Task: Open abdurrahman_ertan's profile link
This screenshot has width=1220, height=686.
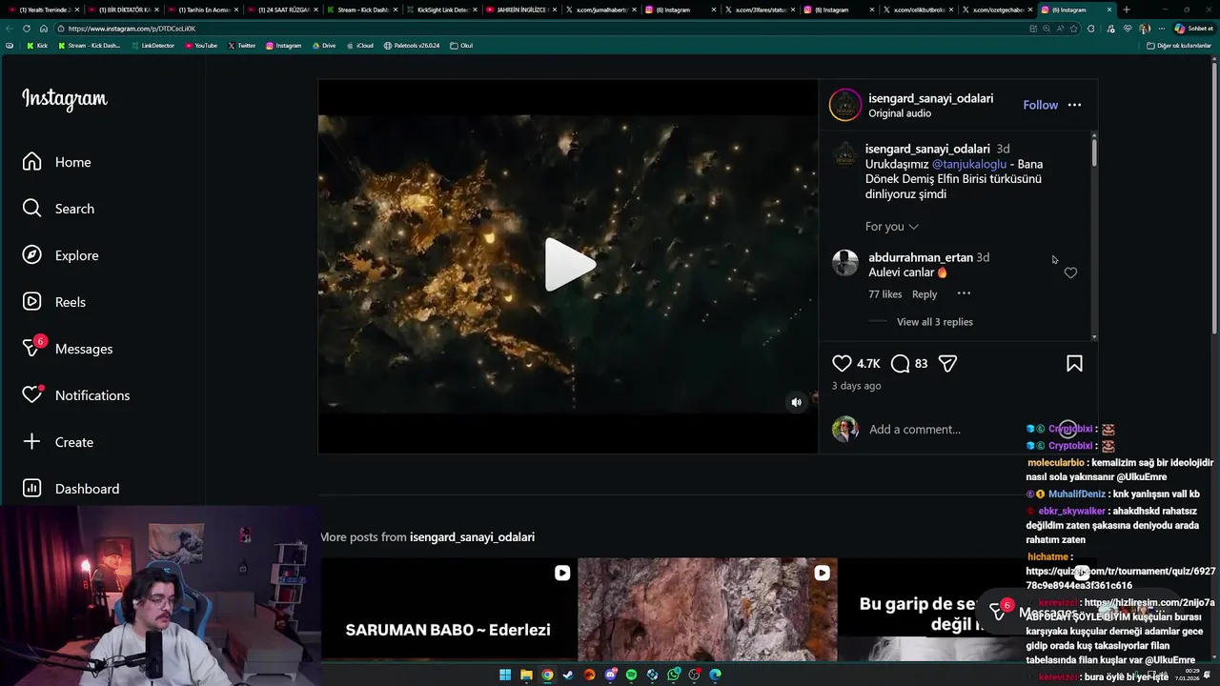Action: point(921,257)
